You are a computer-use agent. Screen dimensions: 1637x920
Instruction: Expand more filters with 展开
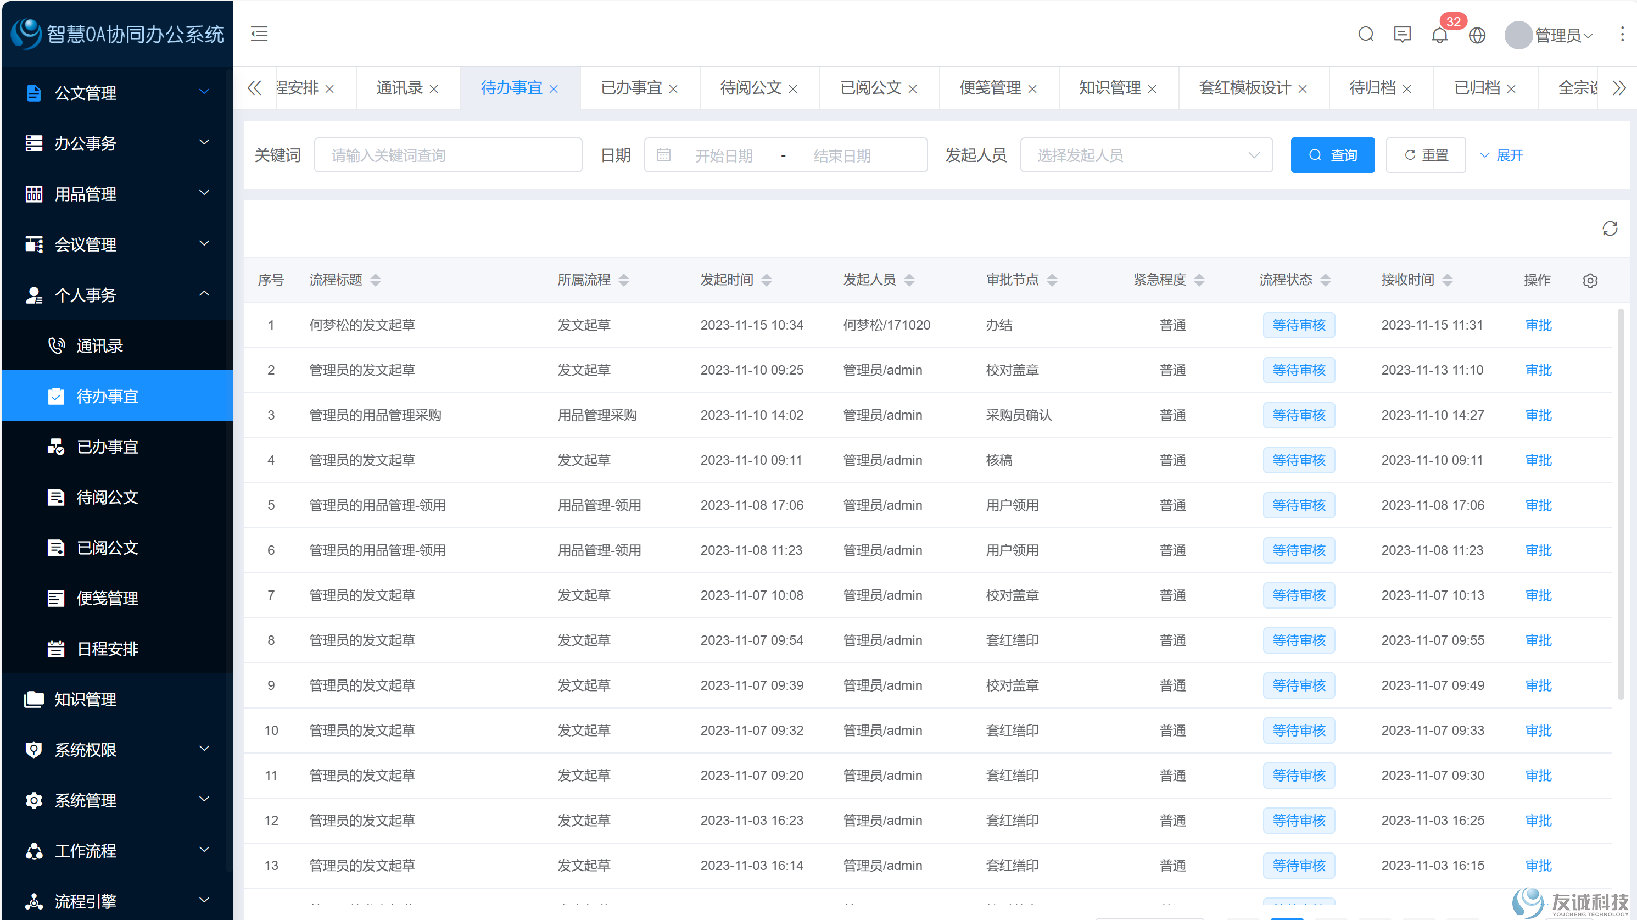pyautogui.click(x=1501, y=155)
